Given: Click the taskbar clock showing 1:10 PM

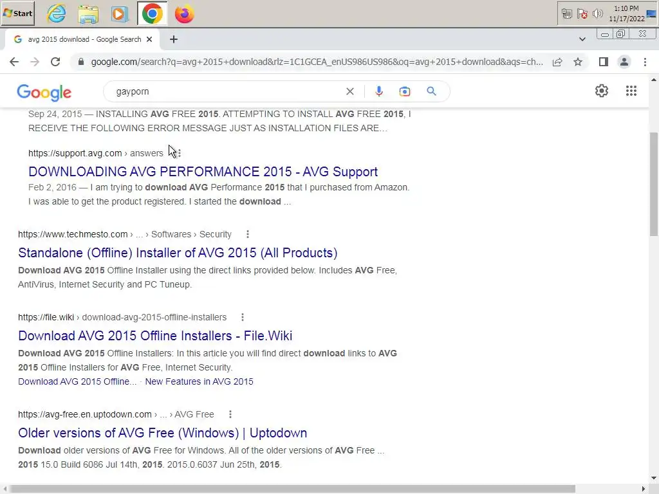Looking at the screenshot, I should pos(627,14).
